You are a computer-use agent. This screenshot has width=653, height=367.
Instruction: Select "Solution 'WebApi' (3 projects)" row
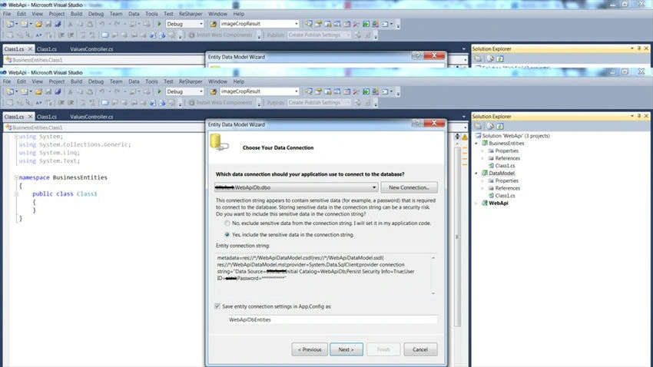pos(516,136)
